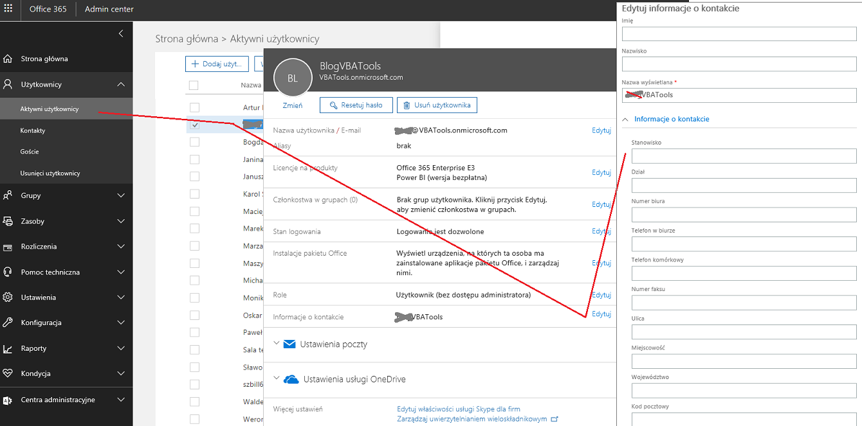Collapse the Użytkownicy section chevron

[121, 84]
